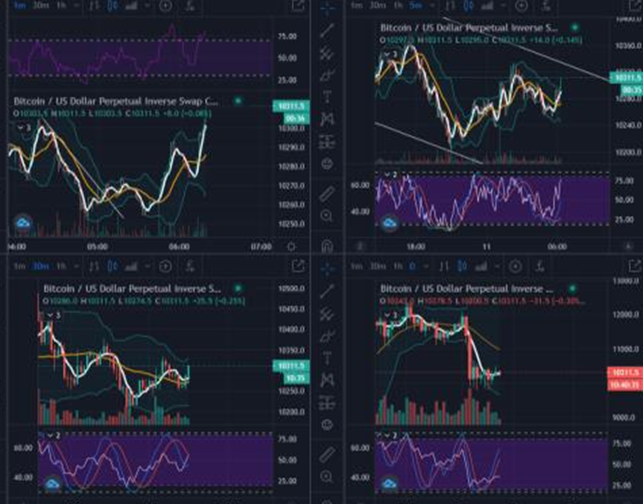Switch the daily chart to 1m timeframe
The width and height of the screenshot is (643, 504).
(357, 267)
